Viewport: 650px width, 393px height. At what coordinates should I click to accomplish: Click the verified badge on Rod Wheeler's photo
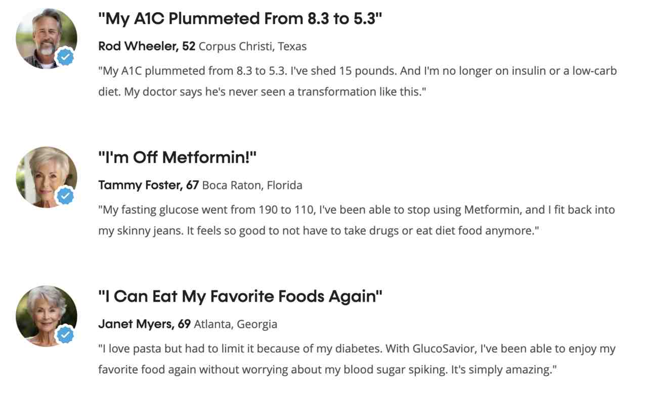pyautogui.click(x=65, y=57)
